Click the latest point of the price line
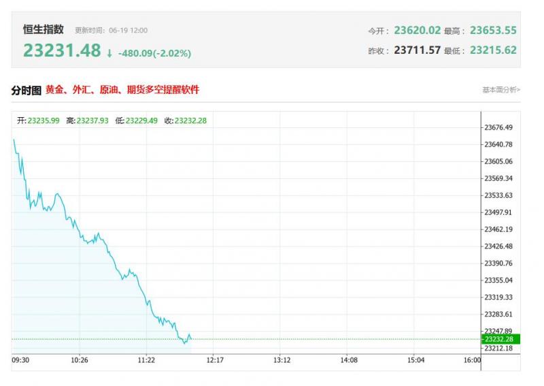The image size is (544, 386). (x=191, y=339)
